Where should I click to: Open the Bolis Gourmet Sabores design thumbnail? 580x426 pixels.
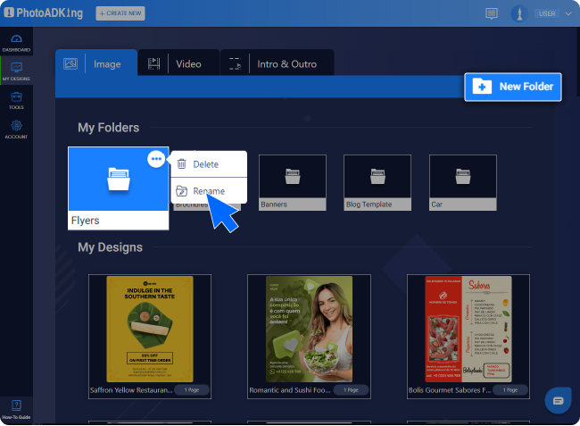click(x=468, y=329)
